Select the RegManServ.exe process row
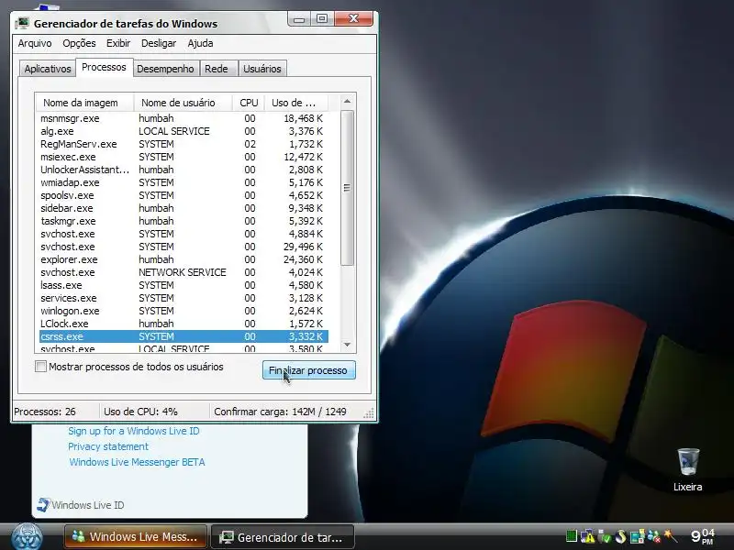This screenshot has height=550, width=734. 183,144
